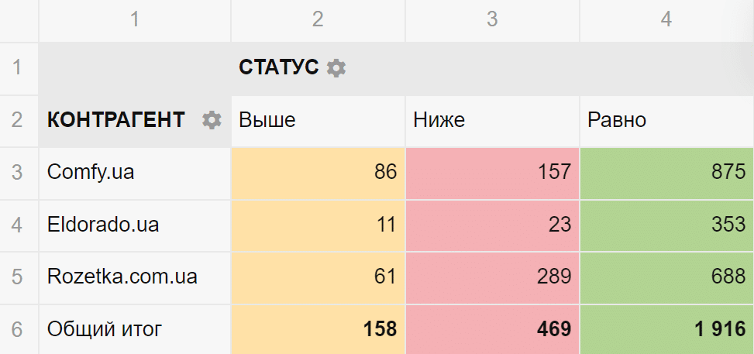
Task: Click the green cell with value 875
Action: tap(666, 172)
